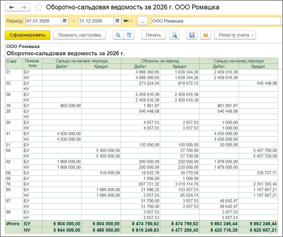Click the back navigation arrow

pyautogui.click(x=11, y=7)
